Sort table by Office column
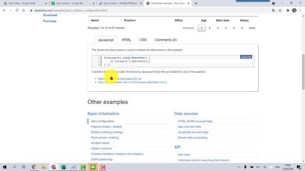Viewport: 305px width, 171px height. (179, 20)
